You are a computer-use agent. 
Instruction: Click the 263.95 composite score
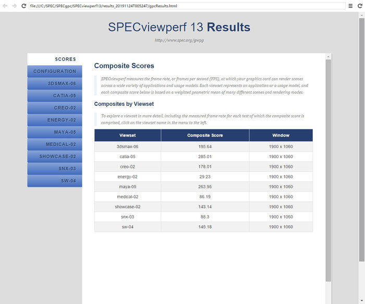pos(205,187)
